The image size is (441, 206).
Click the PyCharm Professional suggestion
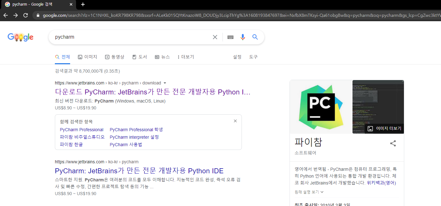(x=82, y=130)
